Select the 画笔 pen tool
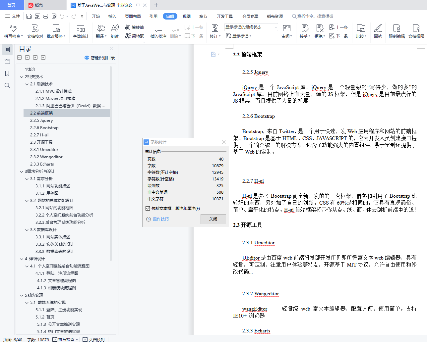Screen dimensions: 427x342 click(x=378, y=31)
